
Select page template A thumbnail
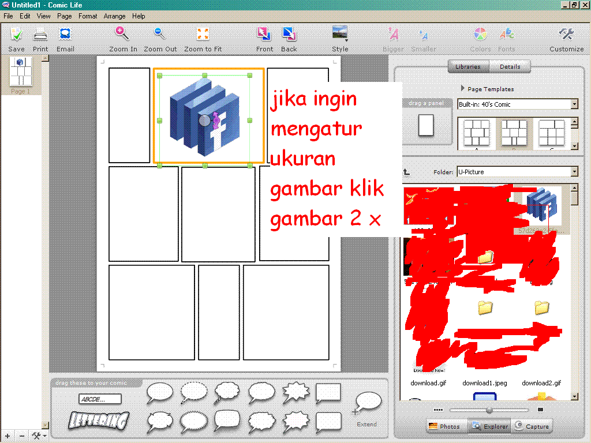point(477,133)
